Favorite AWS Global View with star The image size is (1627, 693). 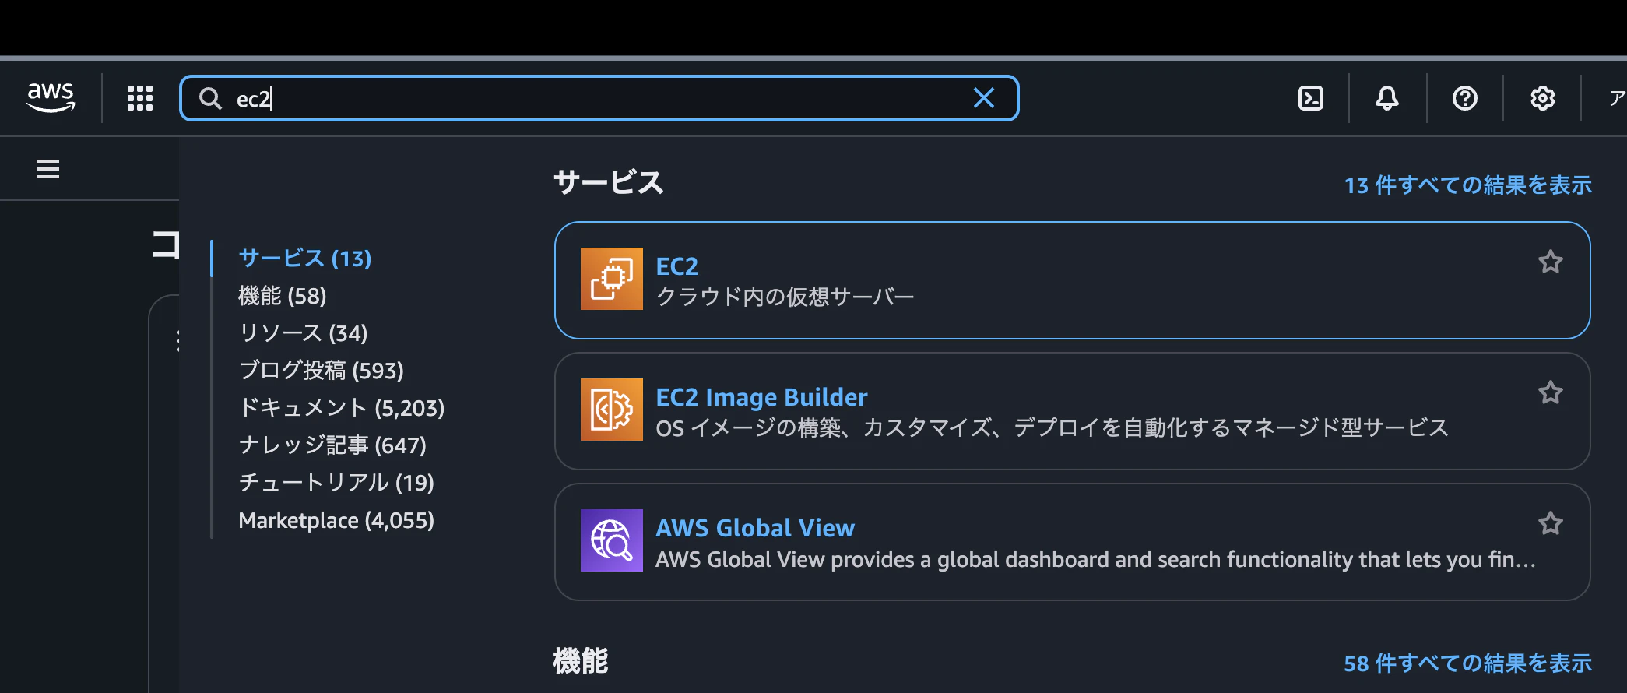[x=1551, y=523]
